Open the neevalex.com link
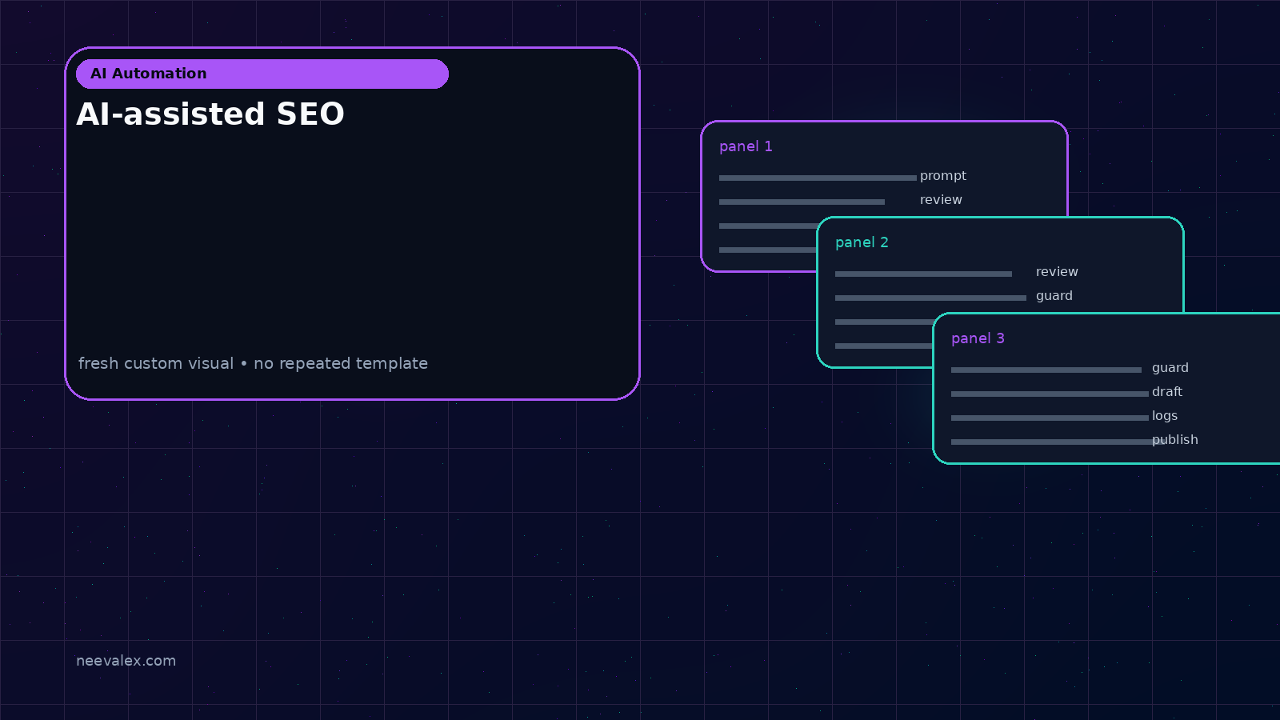The image size is (1280, 720). 126,661
